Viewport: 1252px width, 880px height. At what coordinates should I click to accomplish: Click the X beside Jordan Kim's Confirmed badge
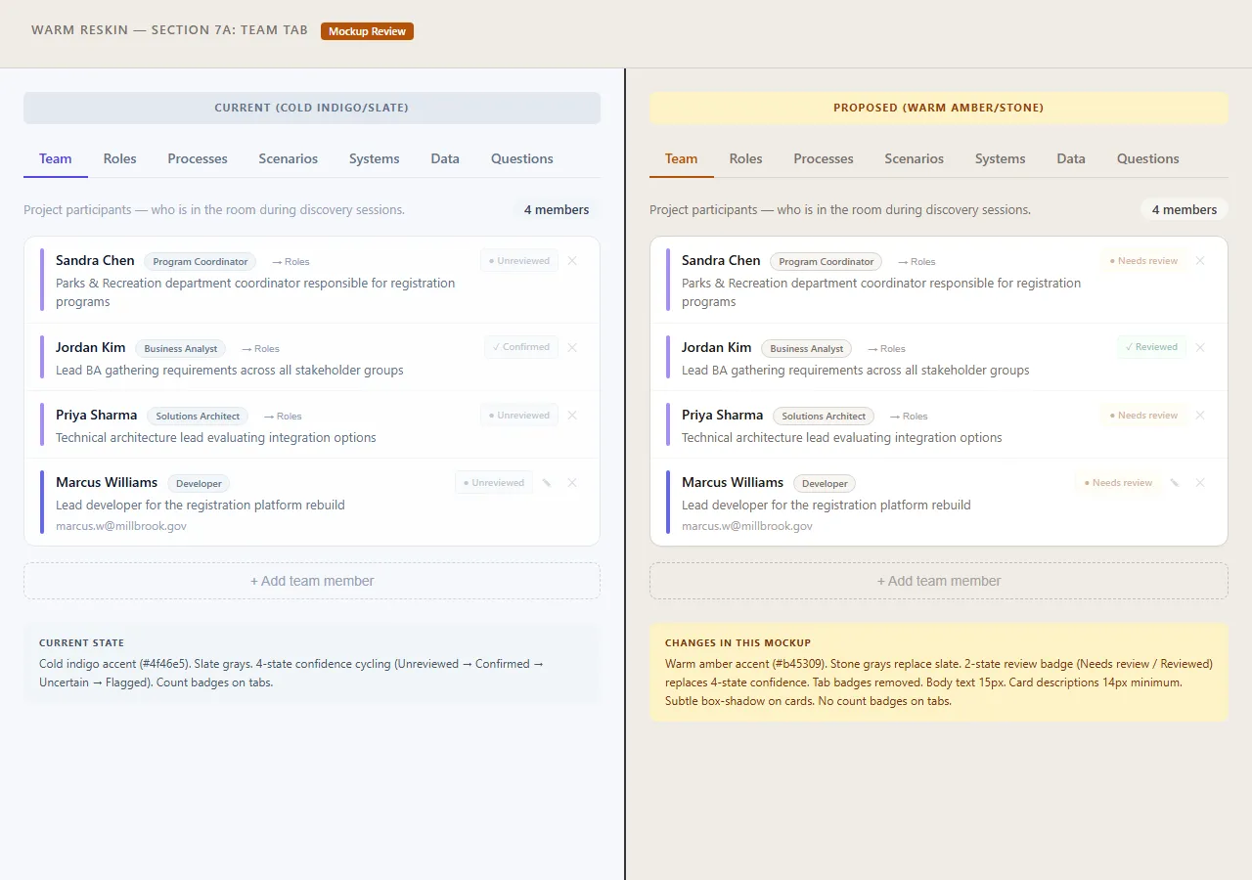click(572, 347)
